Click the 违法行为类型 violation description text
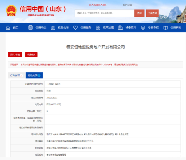The image size is (186, 160). click(87, 134)
